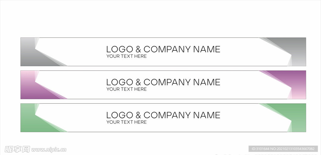Viewport: 321px width, 155px height.
Task: Click the word LOGO in the gray banner
Action: [120, 49]
